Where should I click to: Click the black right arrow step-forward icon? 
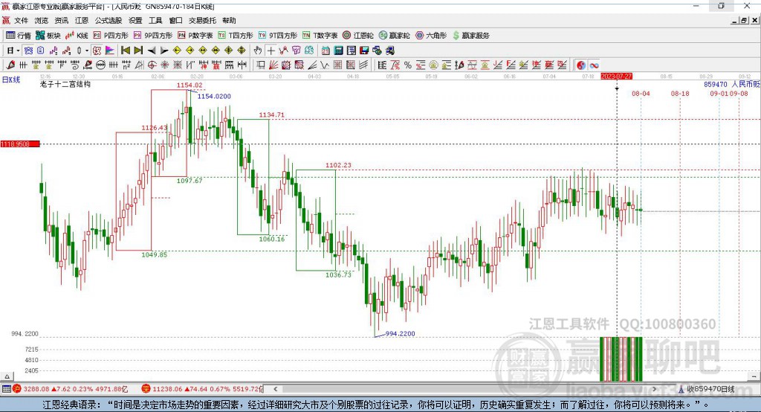164,51
